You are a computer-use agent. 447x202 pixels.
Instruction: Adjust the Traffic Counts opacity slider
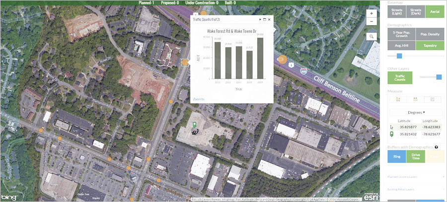[439, 77]
